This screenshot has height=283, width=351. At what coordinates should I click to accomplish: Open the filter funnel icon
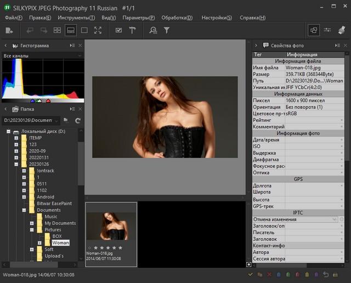coord(167,31)
